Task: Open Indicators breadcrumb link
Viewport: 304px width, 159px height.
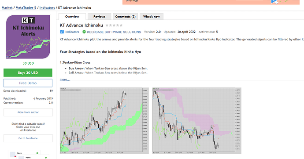Action: (47, 8)
